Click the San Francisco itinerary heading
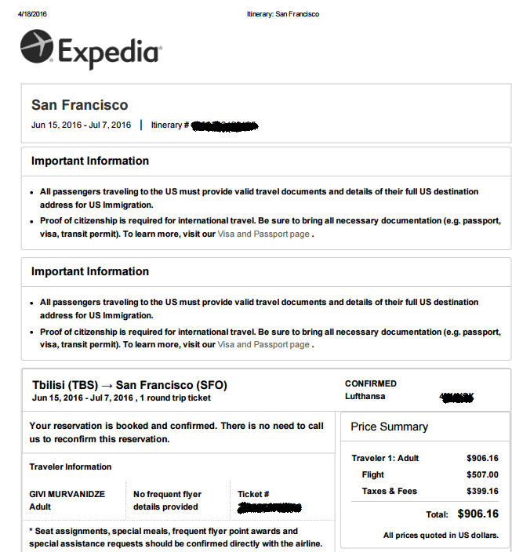The height and width of the screenshot is (552, 512). coord(79,105)
